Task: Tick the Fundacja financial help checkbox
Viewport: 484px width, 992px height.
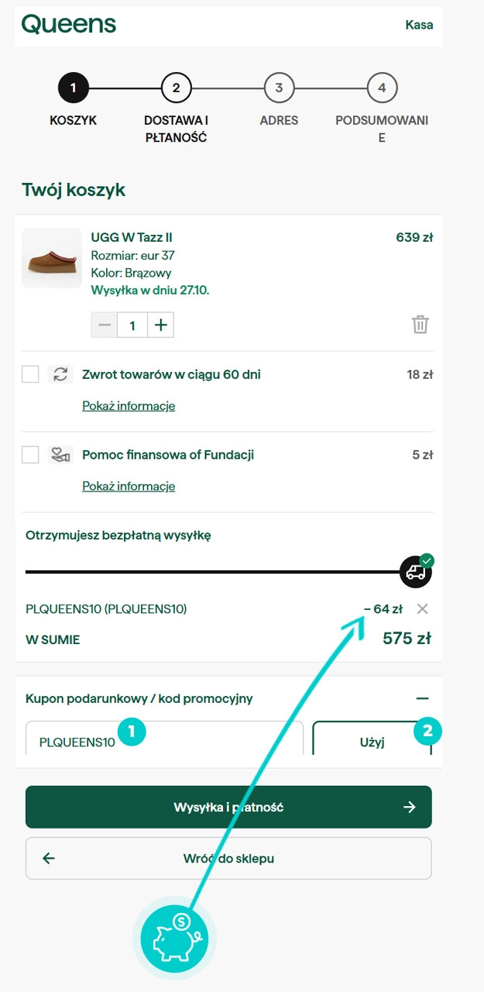Action: (30, 455)
